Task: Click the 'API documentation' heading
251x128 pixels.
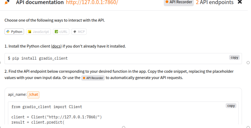Action: [x=40, y=2]
